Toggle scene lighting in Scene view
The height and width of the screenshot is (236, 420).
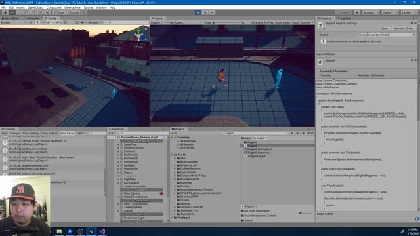click(37, 22)
